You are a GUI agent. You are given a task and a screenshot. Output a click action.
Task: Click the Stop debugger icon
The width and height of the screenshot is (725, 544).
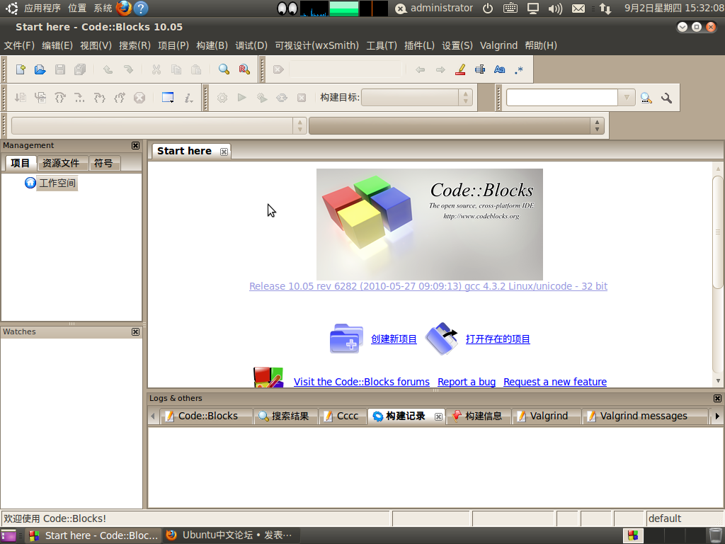139,98
